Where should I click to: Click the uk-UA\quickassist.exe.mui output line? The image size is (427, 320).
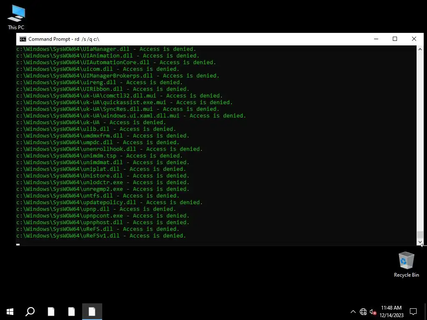pos(124,102)
